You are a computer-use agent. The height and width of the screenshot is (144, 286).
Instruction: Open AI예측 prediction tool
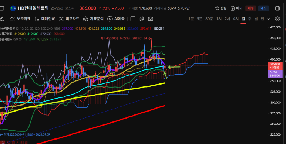[x=116, y=19]
